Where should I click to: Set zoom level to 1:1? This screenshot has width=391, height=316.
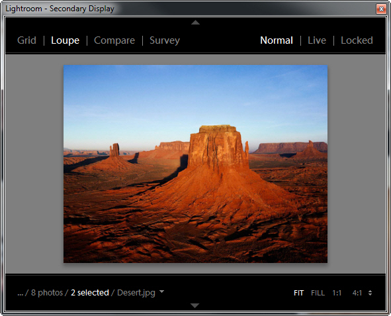[337, 293]
